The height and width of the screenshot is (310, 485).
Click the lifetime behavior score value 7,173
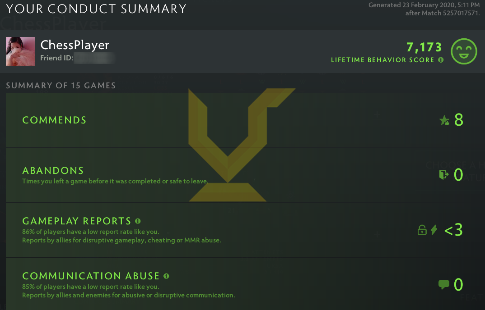(424, 47)
